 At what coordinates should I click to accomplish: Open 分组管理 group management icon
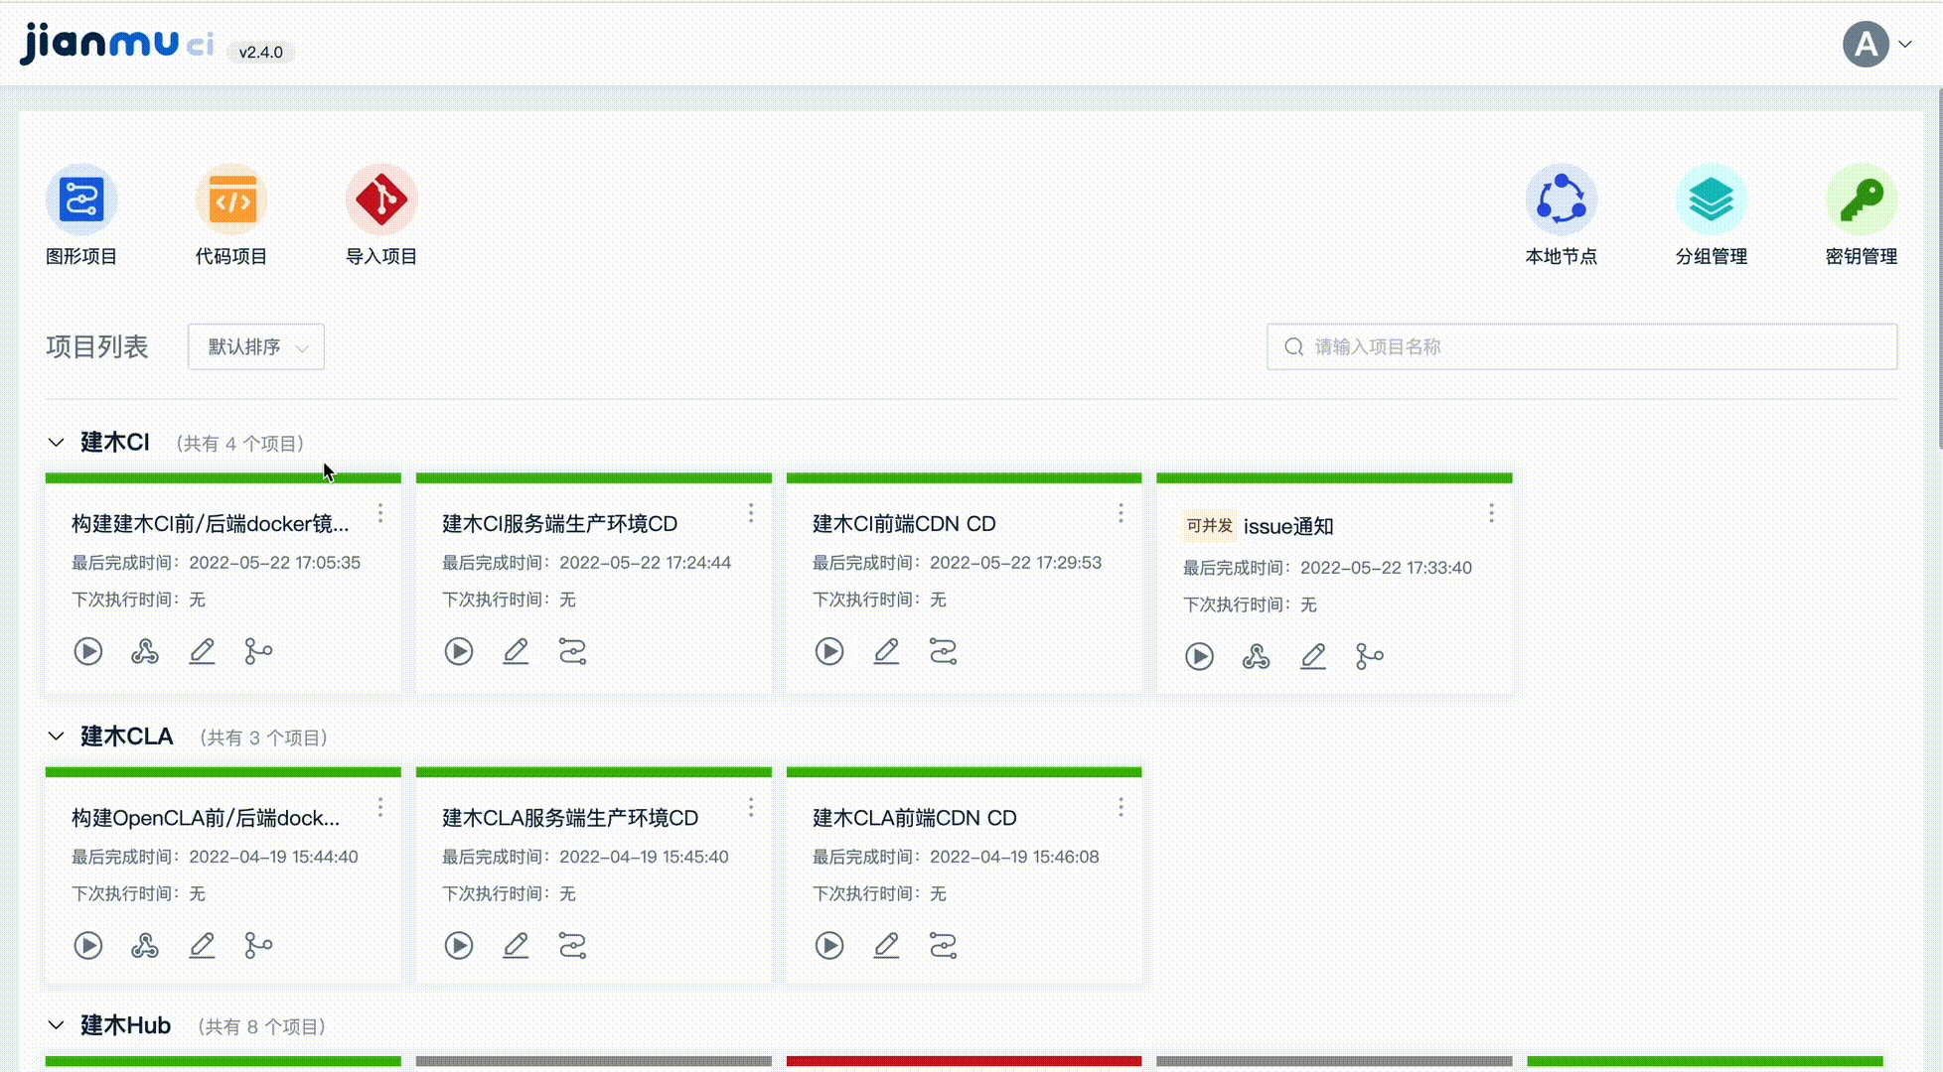tap(1712, 200)
